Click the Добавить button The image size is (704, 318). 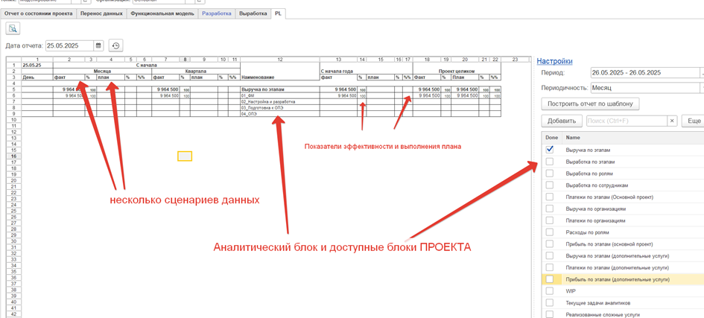tap(562, 121)
